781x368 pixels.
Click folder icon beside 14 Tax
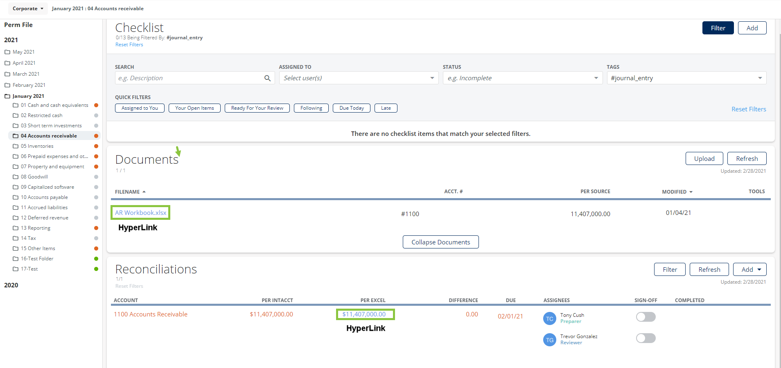[x=16, y=238]
